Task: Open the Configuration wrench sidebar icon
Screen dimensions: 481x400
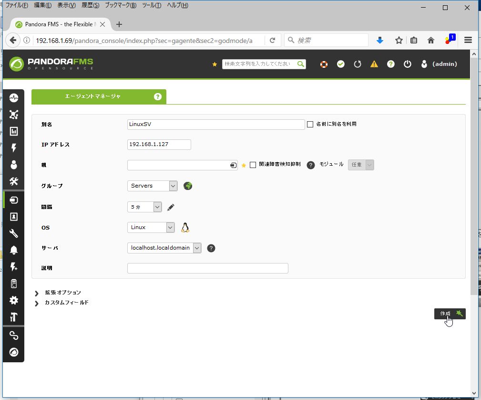Action: tap(14, 233)
